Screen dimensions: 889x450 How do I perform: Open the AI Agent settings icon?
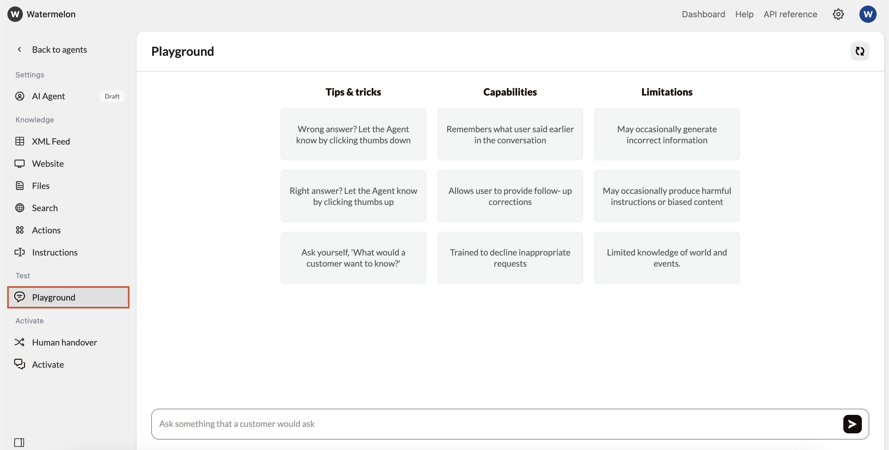(x=20, y=96)
